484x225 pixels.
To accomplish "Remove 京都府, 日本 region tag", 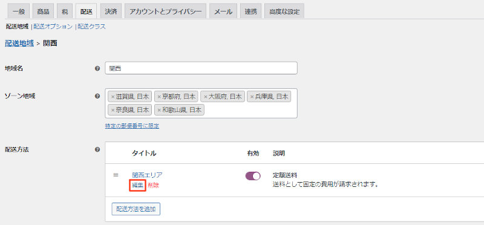I will [159, 97].
